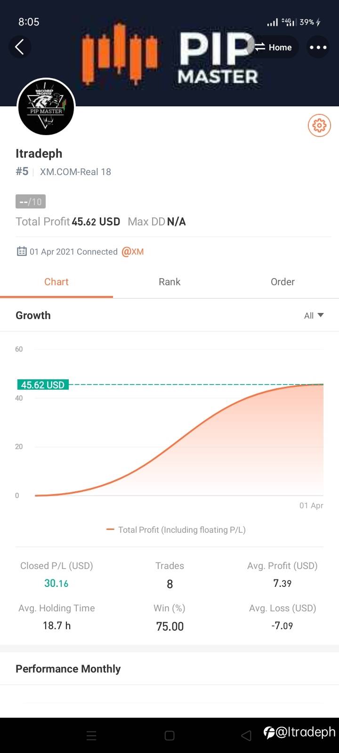The height and width of the screenshot is (753, 339).
Task: Tap the Performance Monthly section header
Action: point(68,669)
